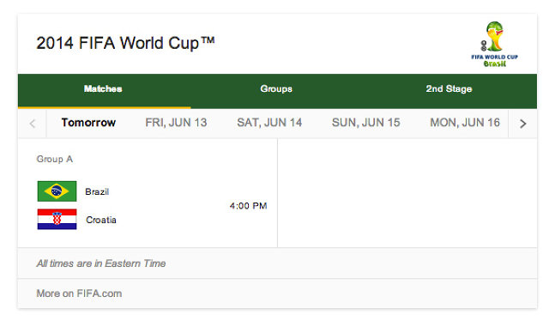The height and width of the screenshot is (327, 549).
Task: Click the Group A label
Action: 55,159
